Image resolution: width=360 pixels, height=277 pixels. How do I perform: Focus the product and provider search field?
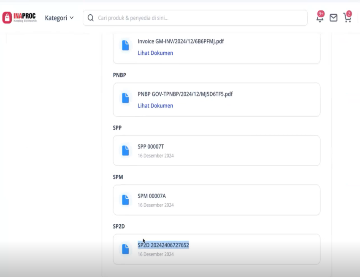(198, 18)
